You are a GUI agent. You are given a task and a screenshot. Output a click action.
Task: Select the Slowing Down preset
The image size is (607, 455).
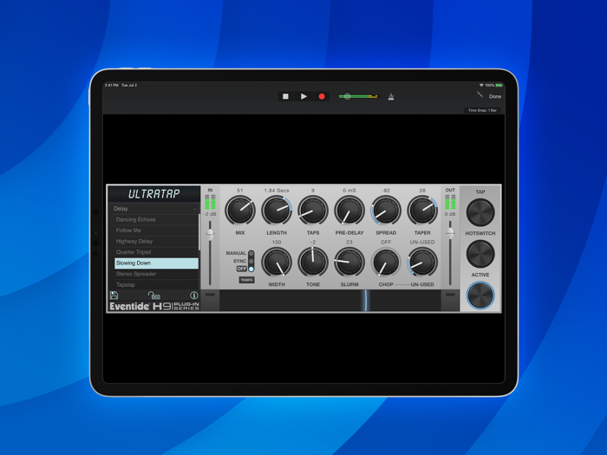tap(156, 263)
